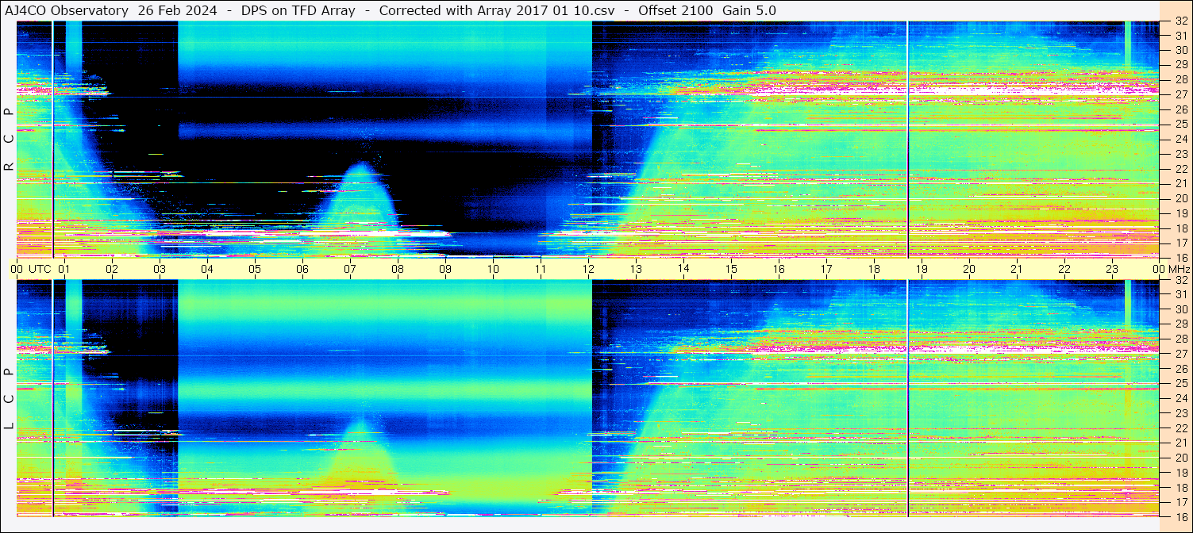1193x533 pixels.
Task: Click the "09" hour tick label
Action: coord(445,269)
